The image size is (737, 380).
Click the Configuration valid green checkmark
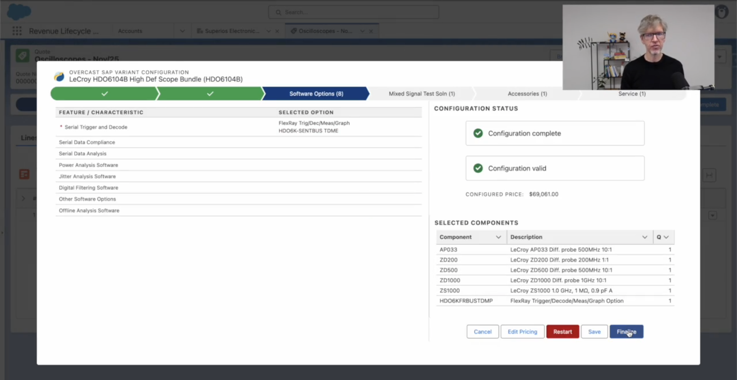[x=478, y=168]
